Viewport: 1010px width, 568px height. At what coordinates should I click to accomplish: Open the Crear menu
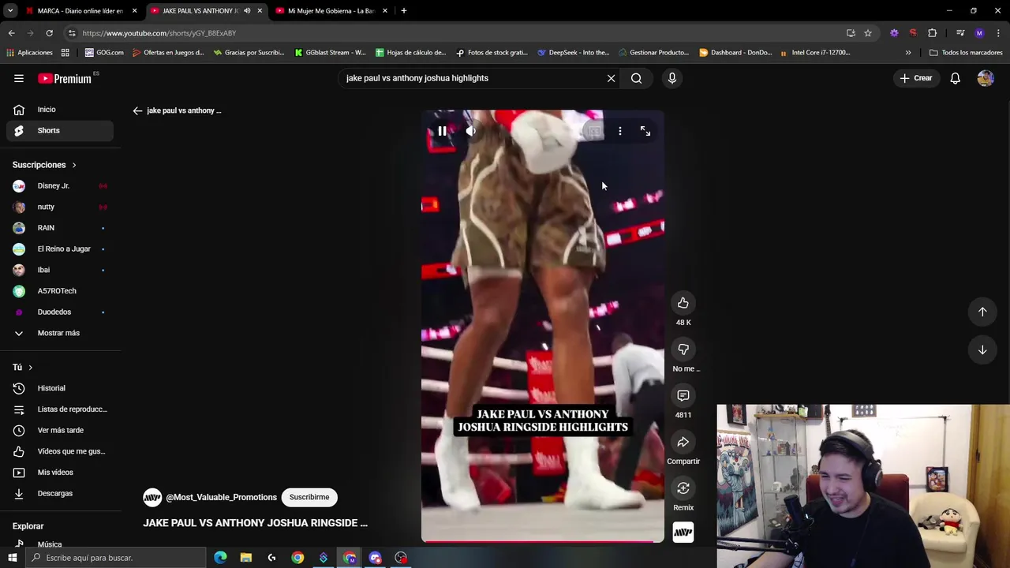point(916,78)
